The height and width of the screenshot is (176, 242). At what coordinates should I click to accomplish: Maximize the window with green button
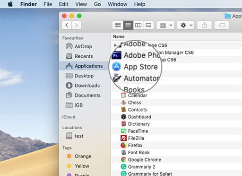pos(79,16)
